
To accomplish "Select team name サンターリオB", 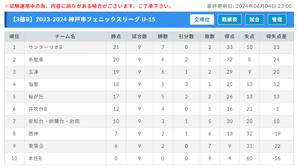I will point(46,48).
